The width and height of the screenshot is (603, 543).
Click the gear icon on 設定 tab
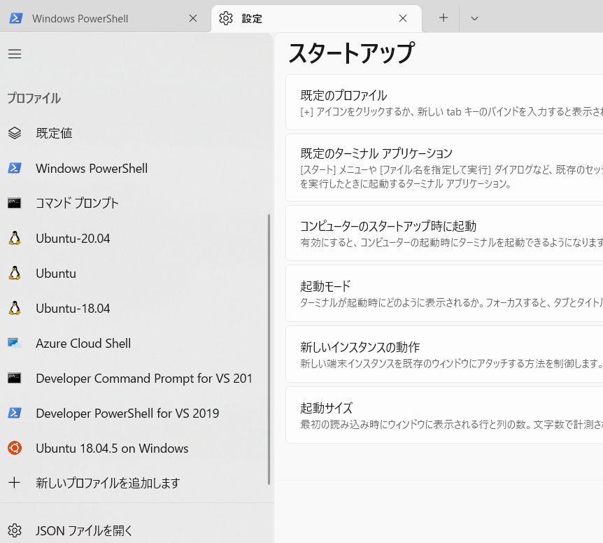226,18
